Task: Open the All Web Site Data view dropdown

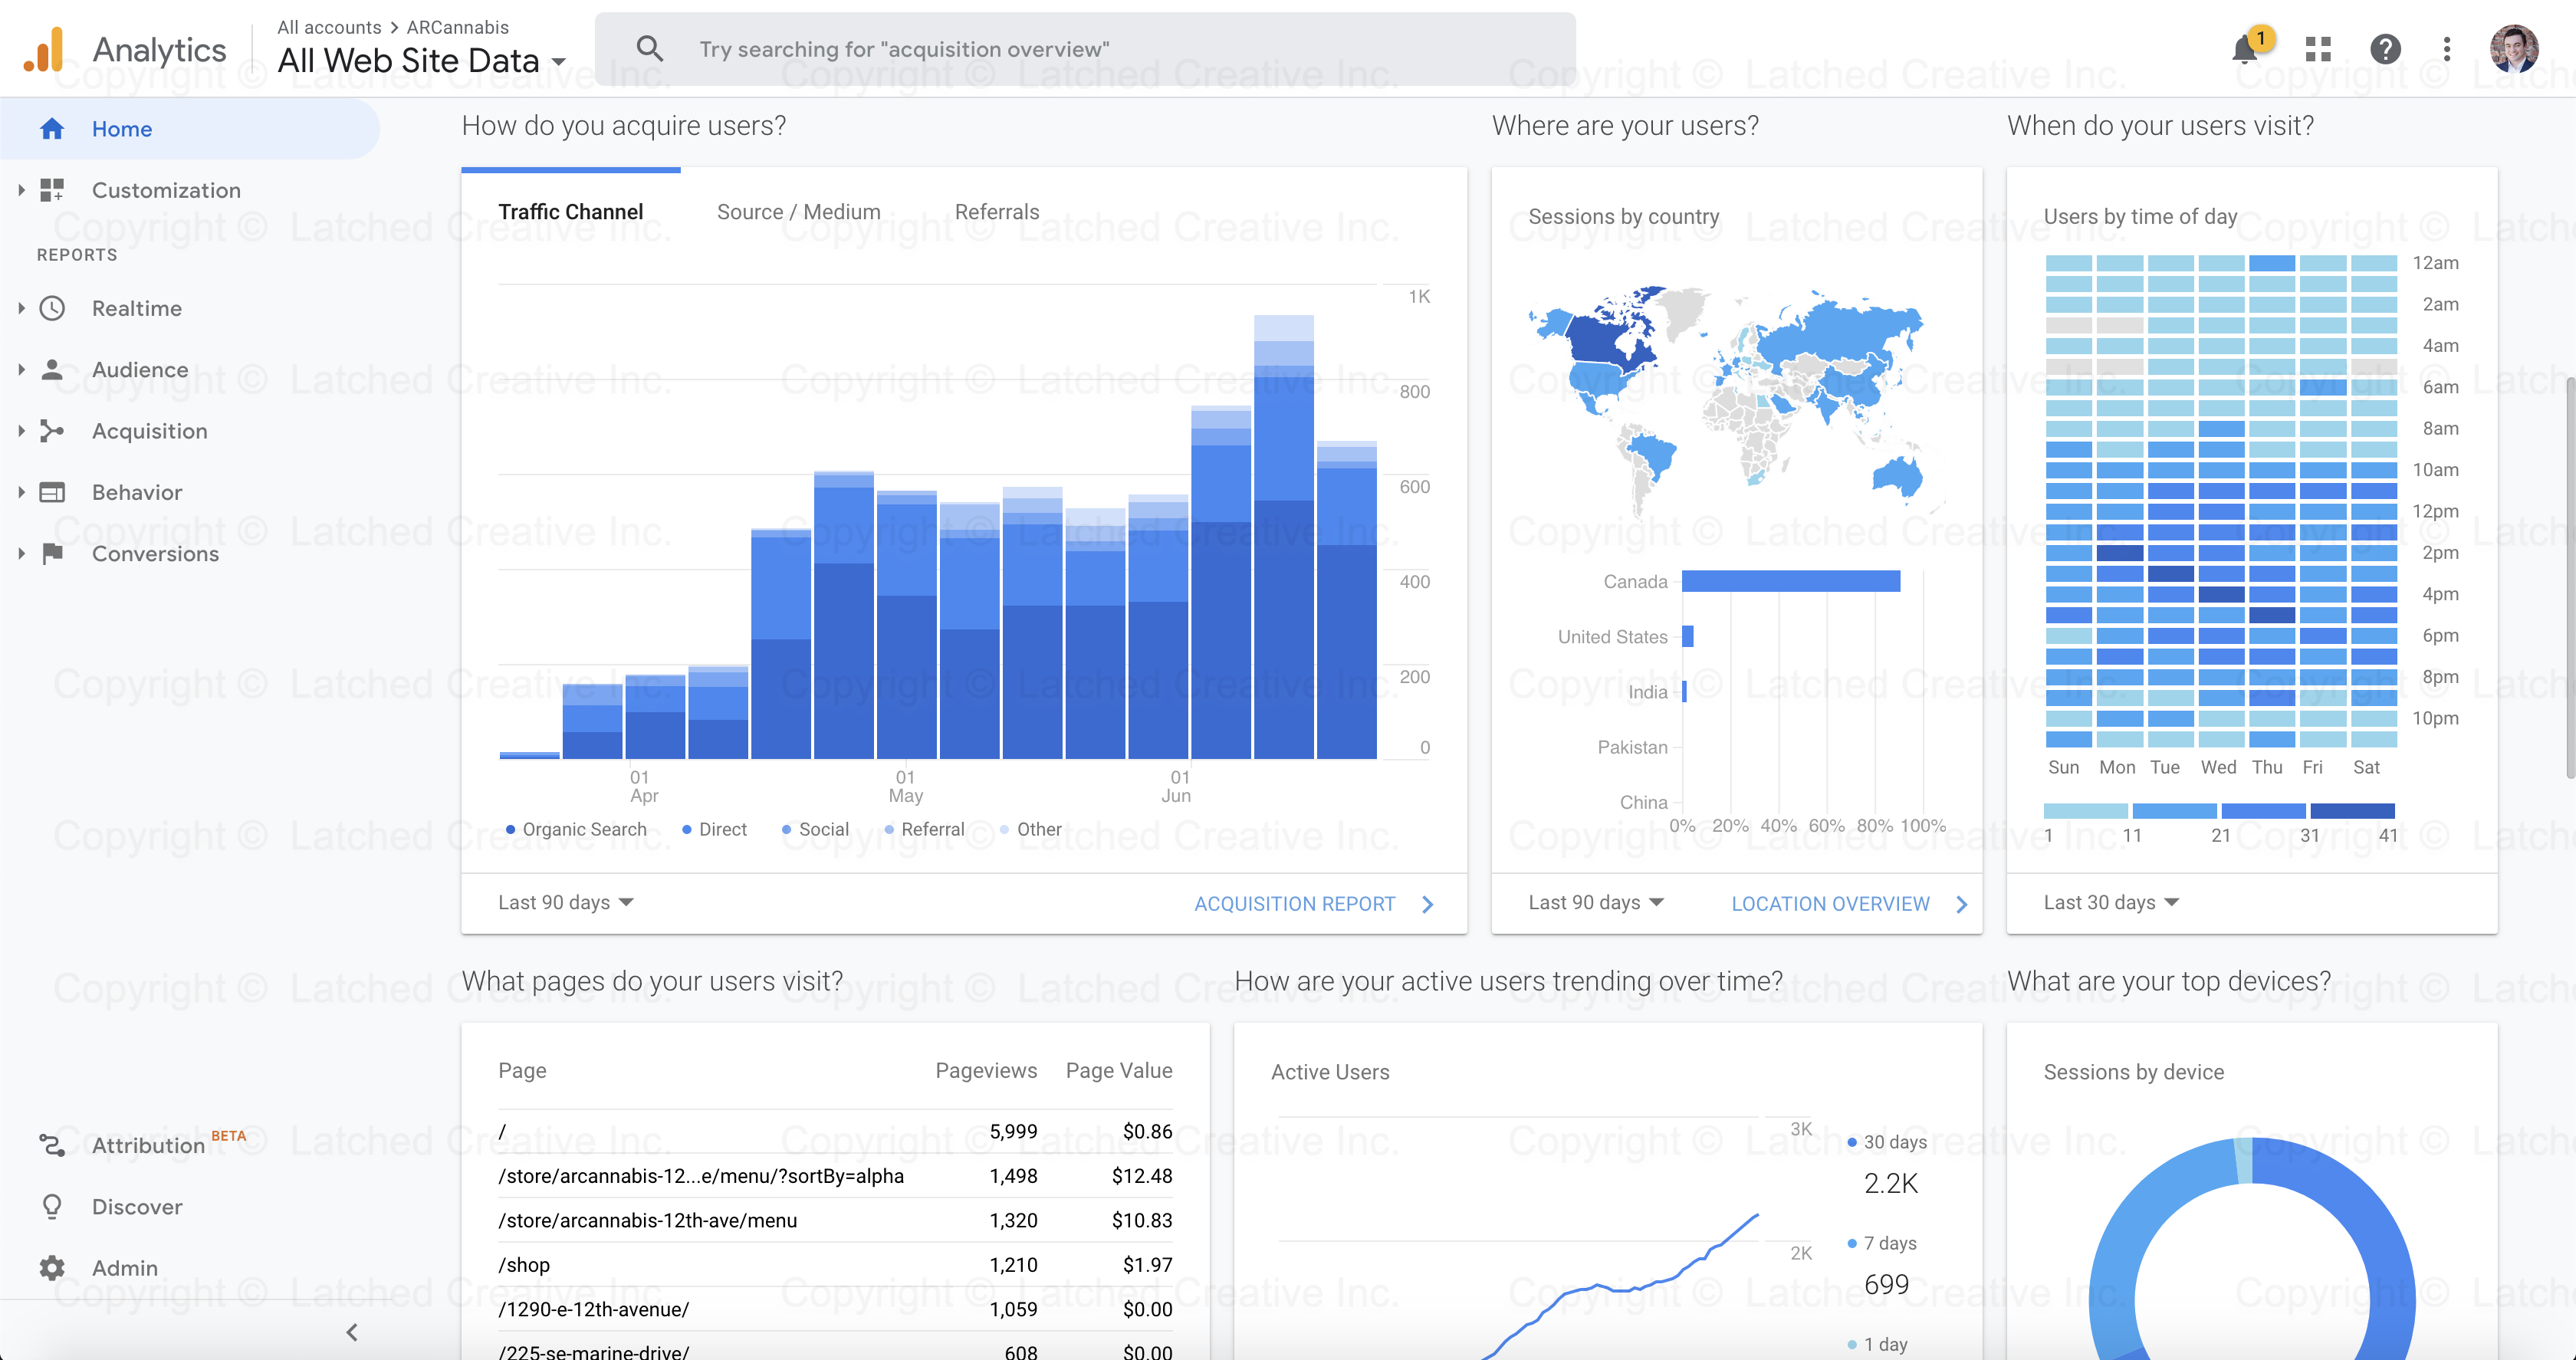Action: [x=422, y=61]
